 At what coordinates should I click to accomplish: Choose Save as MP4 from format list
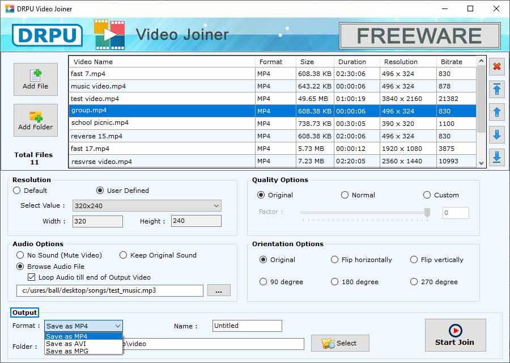(83, 336)
